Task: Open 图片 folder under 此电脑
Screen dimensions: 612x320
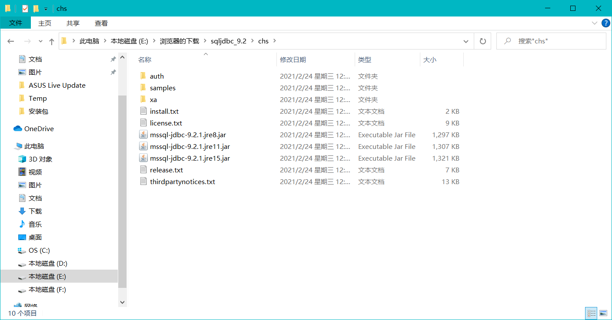Action: point(30,185)
